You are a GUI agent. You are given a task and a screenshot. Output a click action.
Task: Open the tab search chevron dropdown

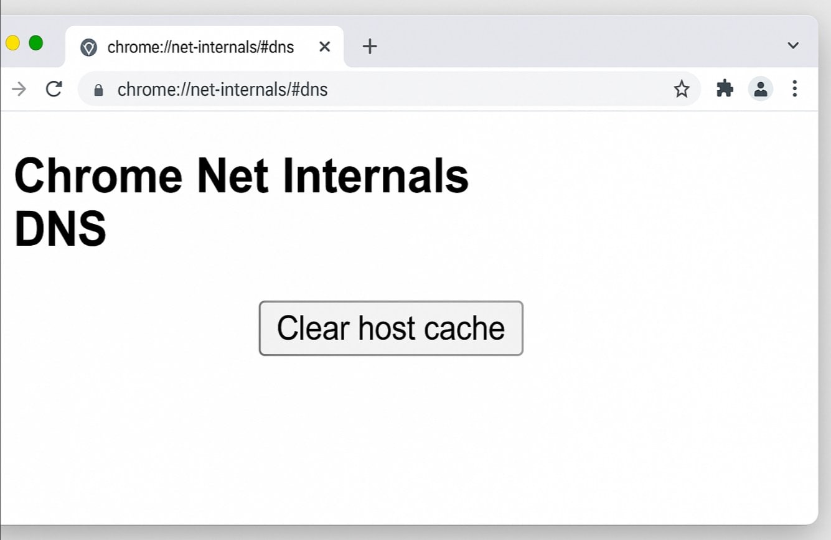click(x=793, y=45)
